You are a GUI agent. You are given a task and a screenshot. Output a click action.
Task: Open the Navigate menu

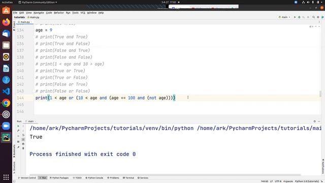39,13
